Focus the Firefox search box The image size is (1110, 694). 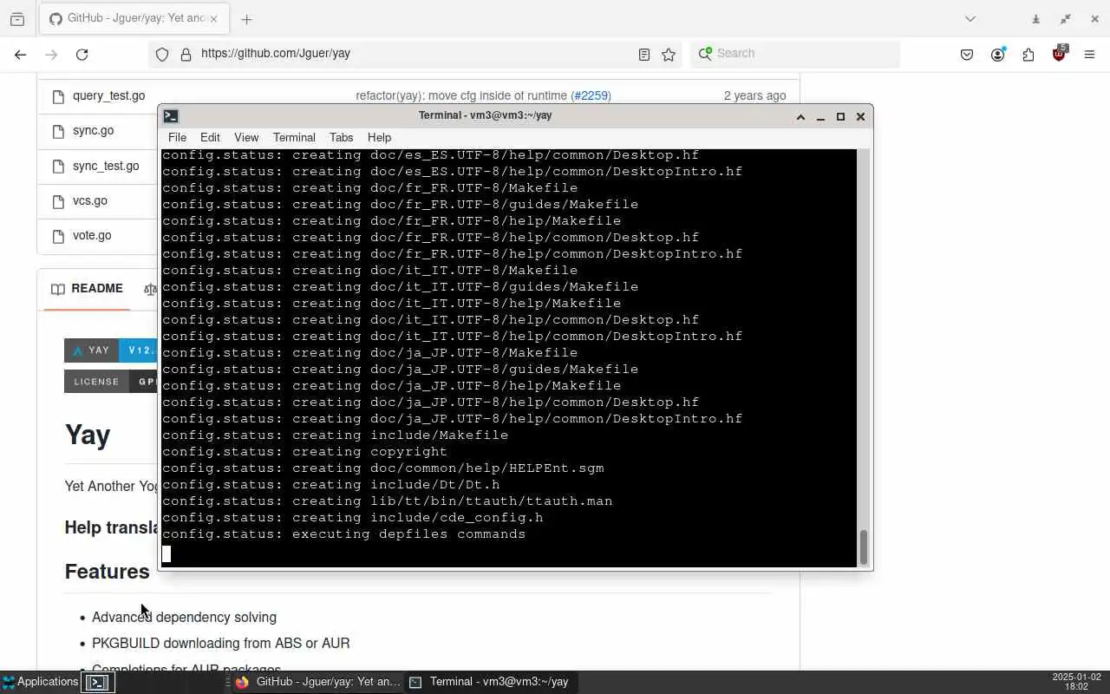[x=795, y=53]
